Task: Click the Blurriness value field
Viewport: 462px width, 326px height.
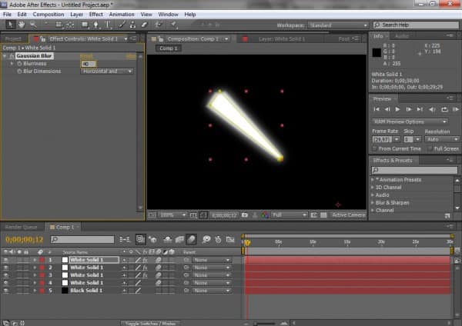Action: coord(87,64)
